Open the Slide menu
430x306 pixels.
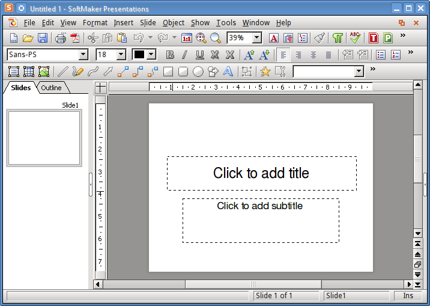(x=148, y=23)
